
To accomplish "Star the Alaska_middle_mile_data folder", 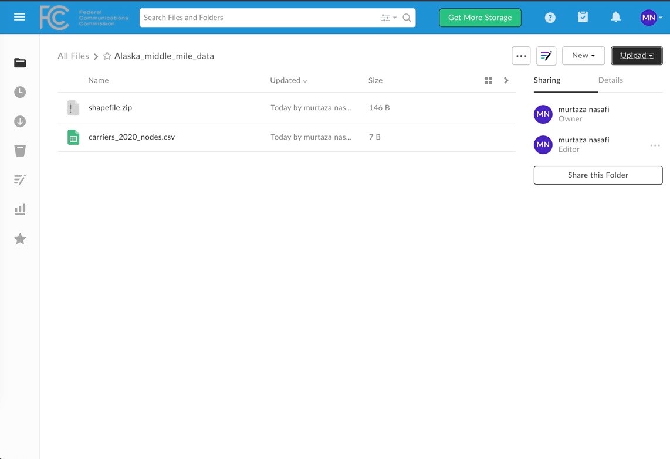I will 107,56.
